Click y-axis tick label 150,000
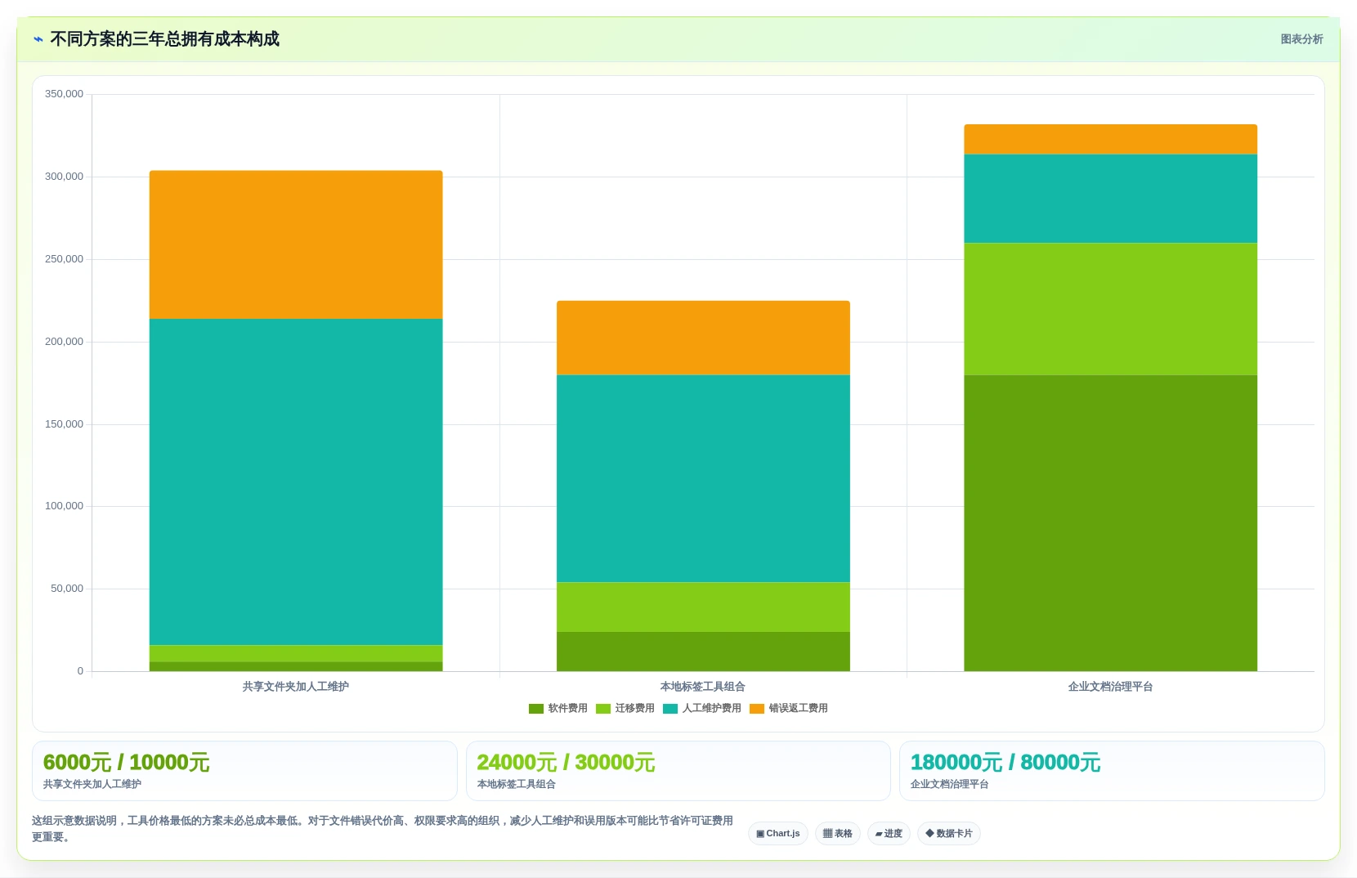This screenshot has height=878, width=1357. click(x=64, y=424)
